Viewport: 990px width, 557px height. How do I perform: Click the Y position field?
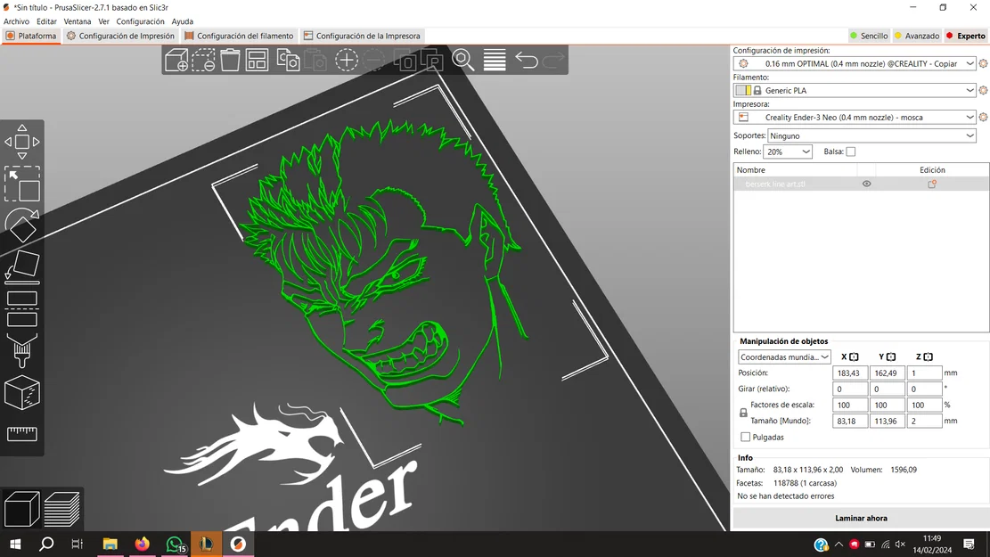(888, 373)
